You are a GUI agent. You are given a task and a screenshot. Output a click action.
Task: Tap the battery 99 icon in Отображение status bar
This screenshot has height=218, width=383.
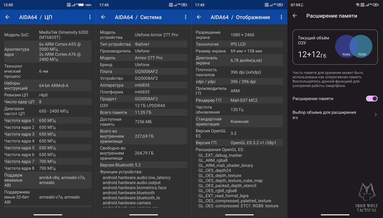(x=280, y=5)
